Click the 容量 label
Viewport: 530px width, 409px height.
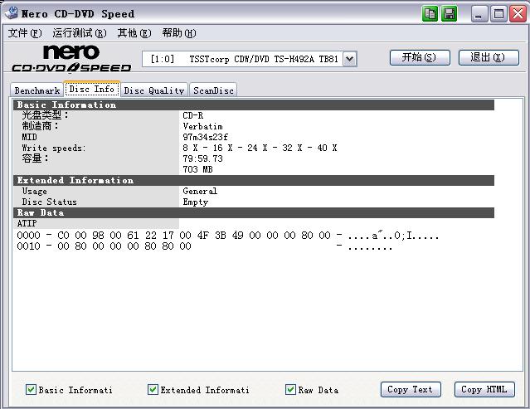[35, 158]
